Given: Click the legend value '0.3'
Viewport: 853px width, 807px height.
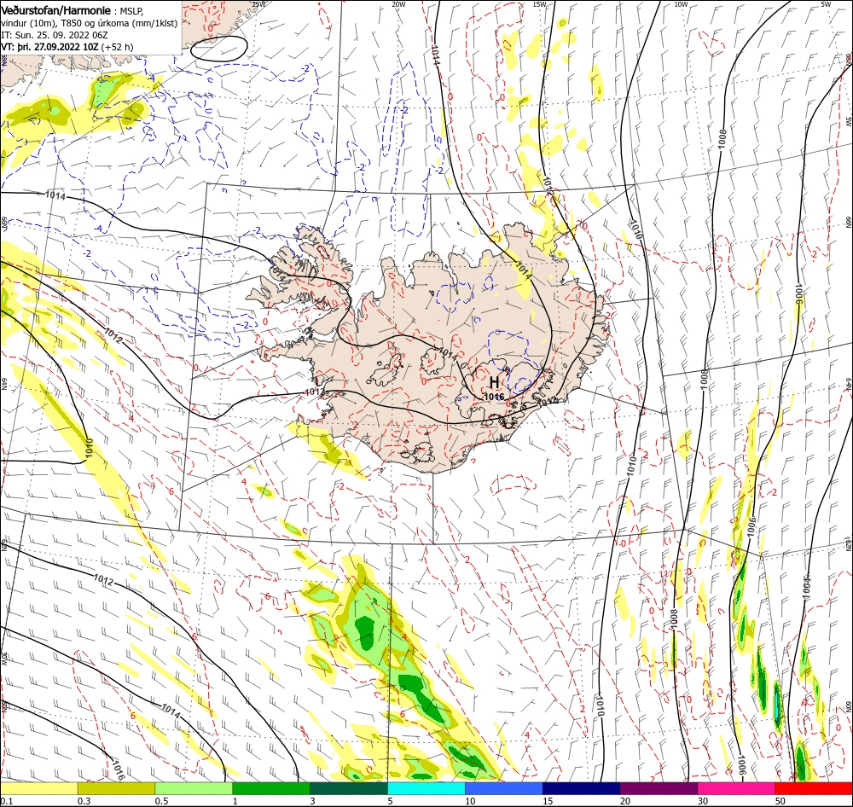Looking at the screenshot, I should (84, 801).
